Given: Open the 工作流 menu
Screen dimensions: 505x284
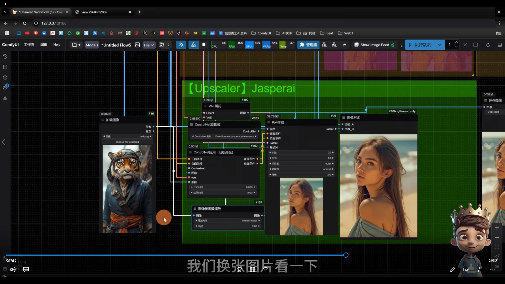Looking at the screenshot, I should click(x=29, y=45).
